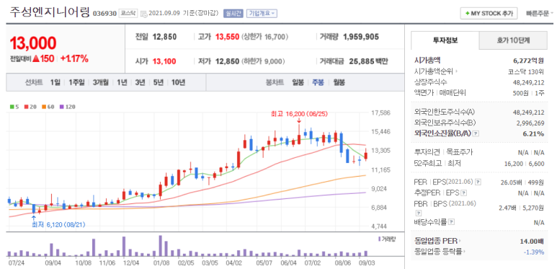Image resolution: width=557 pixels, height=269 pixels.
Task: Click the 코스닥 130위 ranking value
Action: pos(526,71)
